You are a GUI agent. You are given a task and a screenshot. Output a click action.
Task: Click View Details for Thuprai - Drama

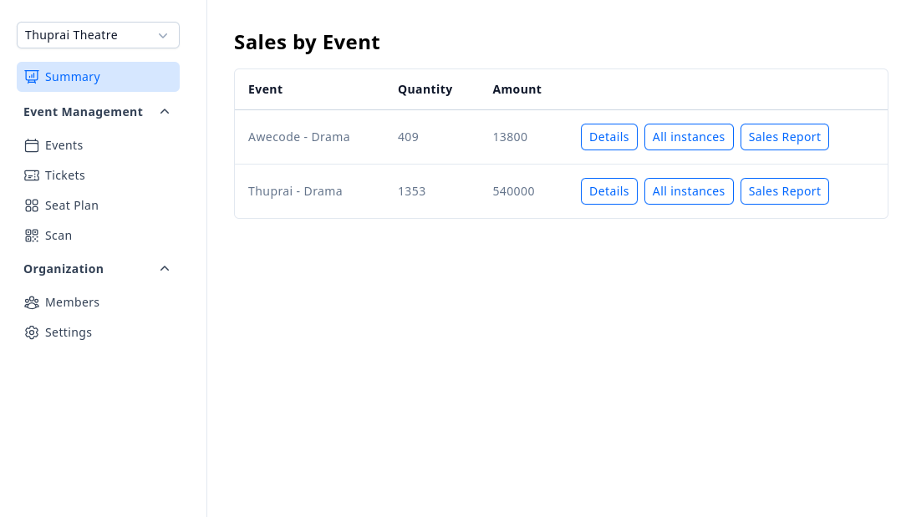click(x=608, y=190)
